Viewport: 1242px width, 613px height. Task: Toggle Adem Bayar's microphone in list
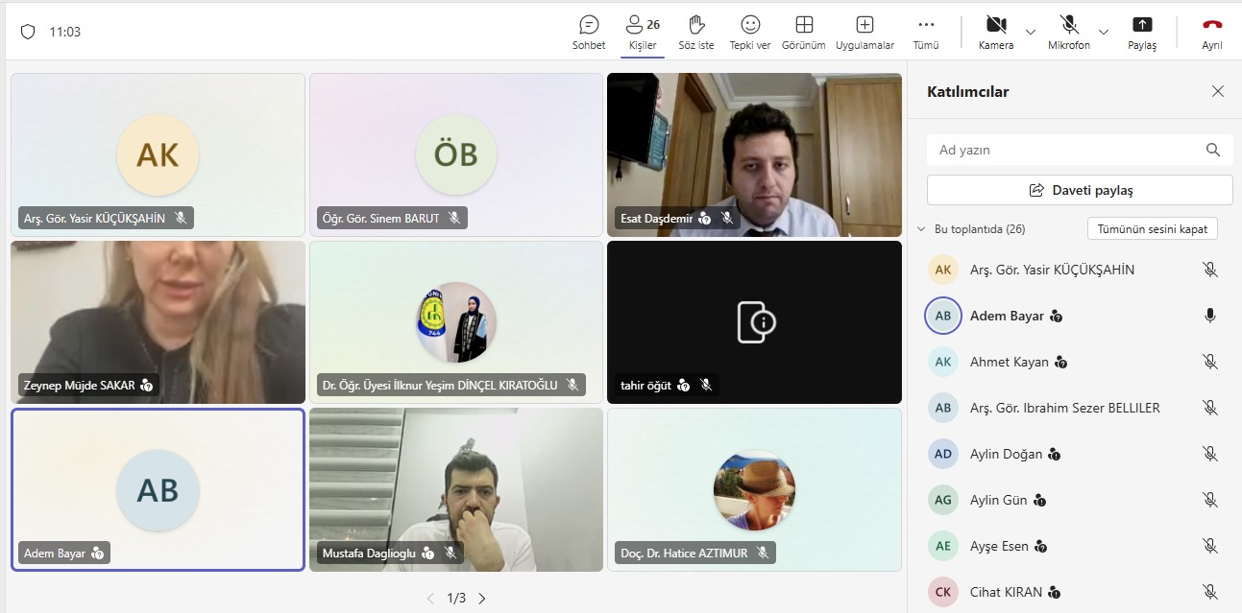[x=1210, y=316]
